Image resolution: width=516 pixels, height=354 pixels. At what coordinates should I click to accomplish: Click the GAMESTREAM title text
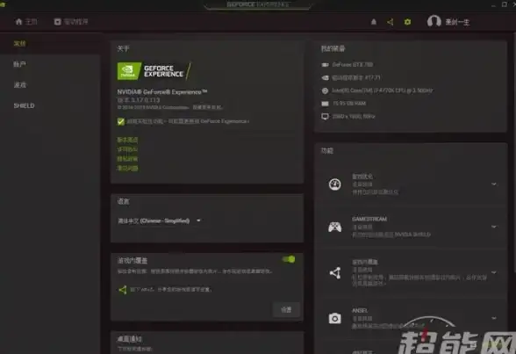tap(369, 219)
